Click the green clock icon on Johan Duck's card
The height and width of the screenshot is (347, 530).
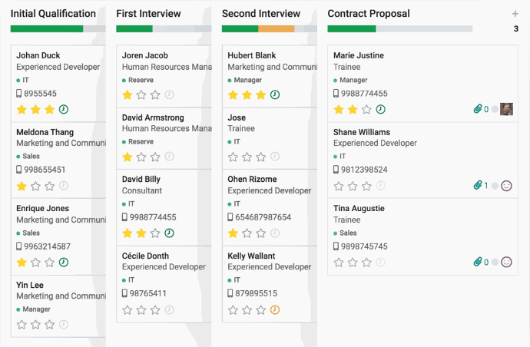(64, 109)
